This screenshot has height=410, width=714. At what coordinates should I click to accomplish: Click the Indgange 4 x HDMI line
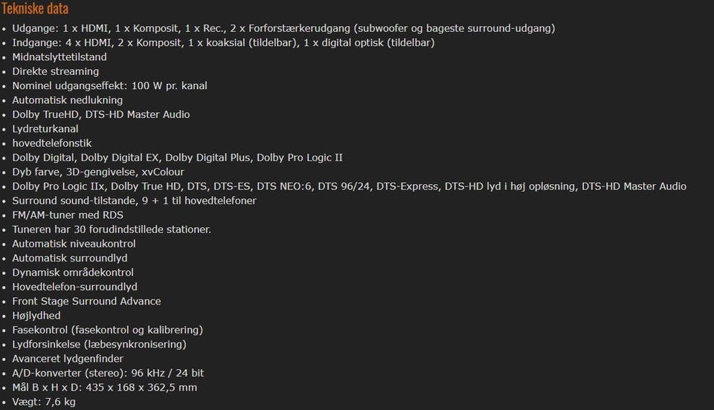click(x=223, y=43)
